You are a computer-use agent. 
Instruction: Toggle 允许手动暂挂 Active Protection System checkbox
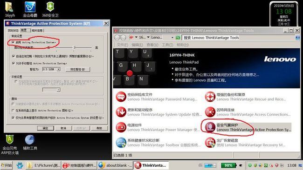click(x=13, y=63)
